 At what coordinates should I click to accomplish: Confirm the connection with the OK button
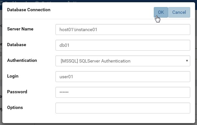pyautogui.click(x=161, y=12)
